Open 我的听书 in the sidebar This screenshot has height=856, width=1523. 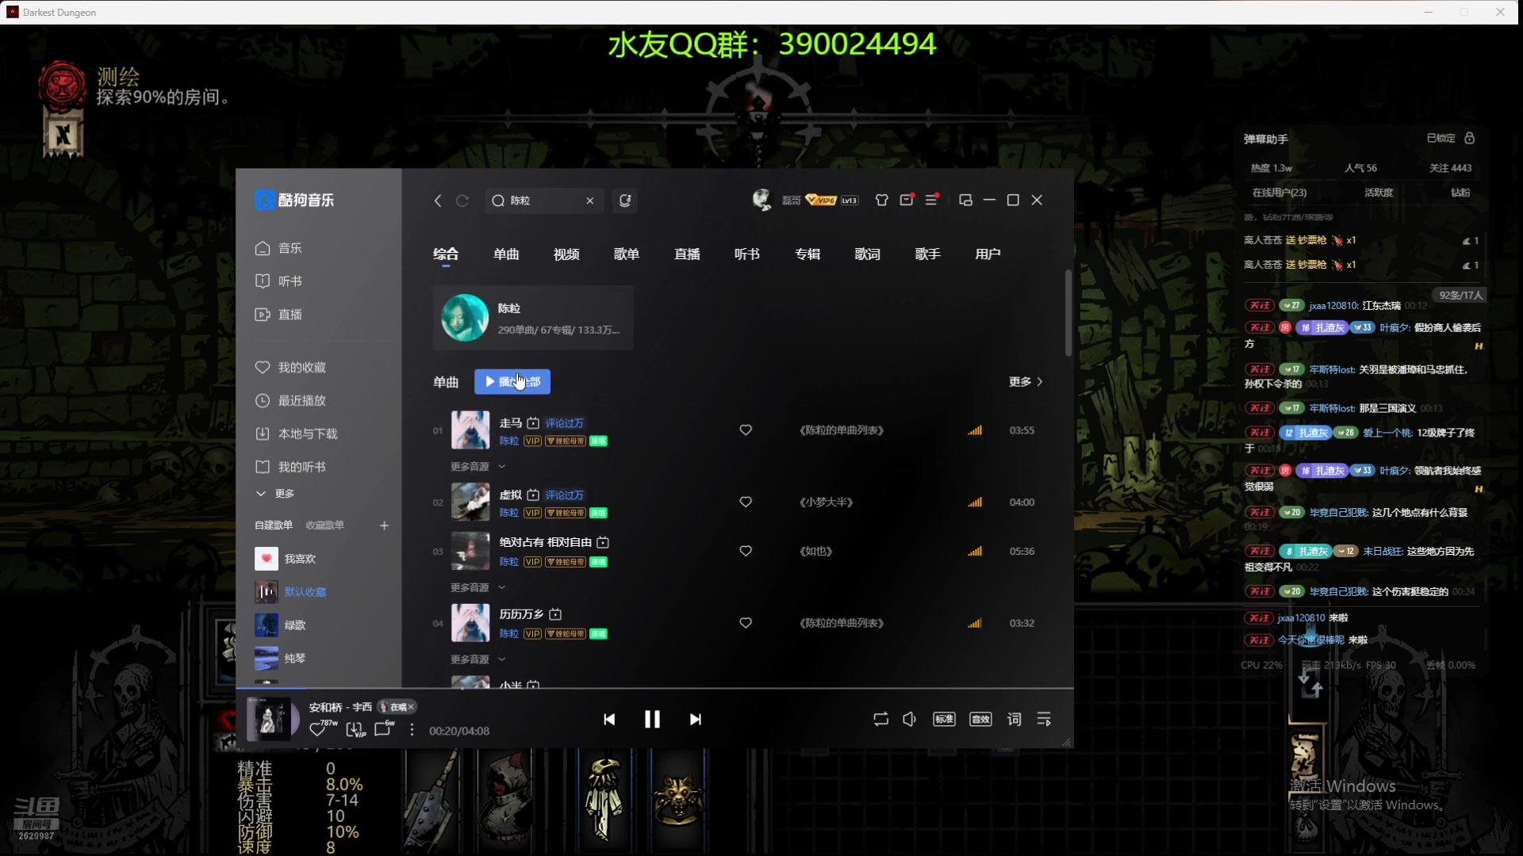[x=290, y=467]
